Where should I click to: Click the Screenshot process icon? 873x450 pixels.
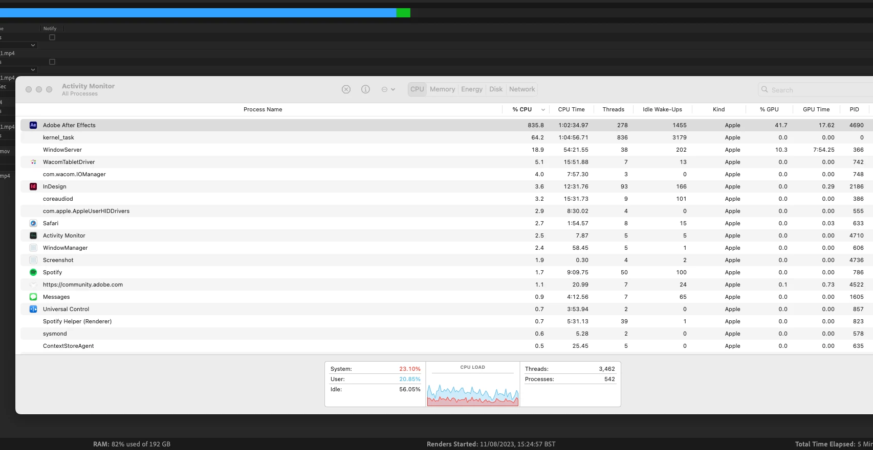(x=33, y=260)
